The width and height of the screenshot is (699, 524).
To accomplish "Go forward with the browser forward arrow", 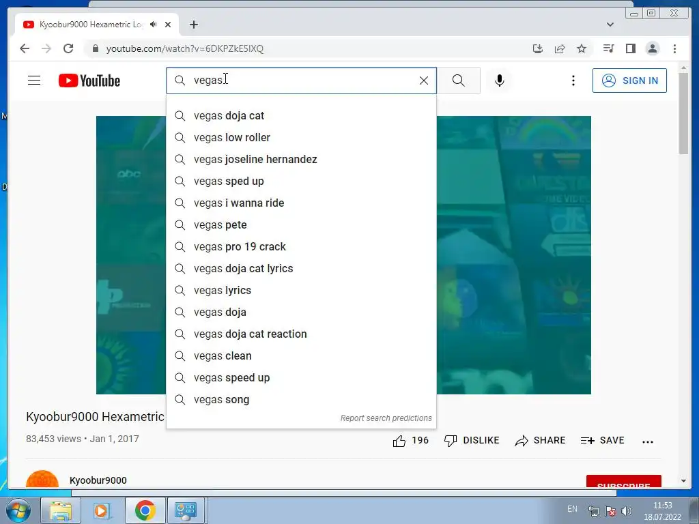I will tap(46, 48).
